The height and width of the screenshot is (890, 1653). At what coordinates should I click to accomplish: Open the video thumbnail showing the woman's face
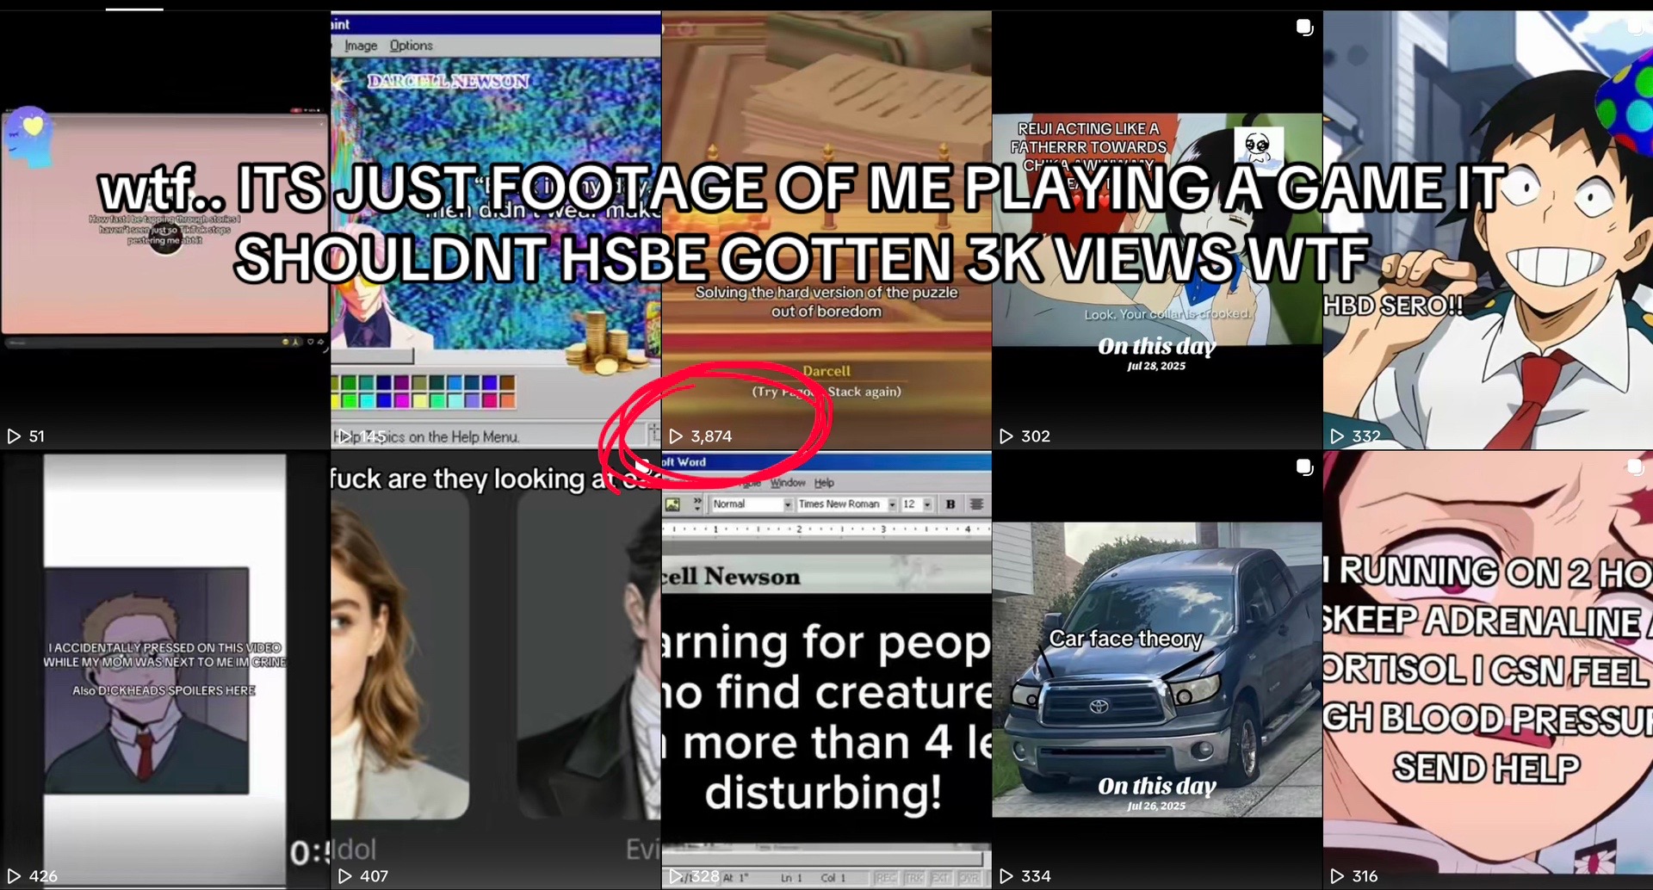click(496, 671)
